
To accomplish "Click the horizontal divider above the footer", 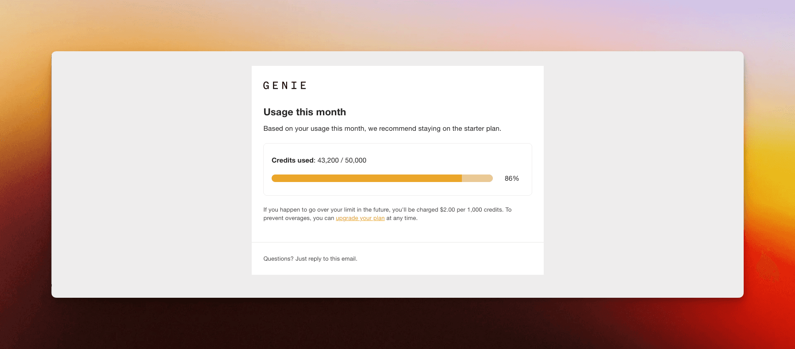I will pyautogui.click(x=398, y=242).
